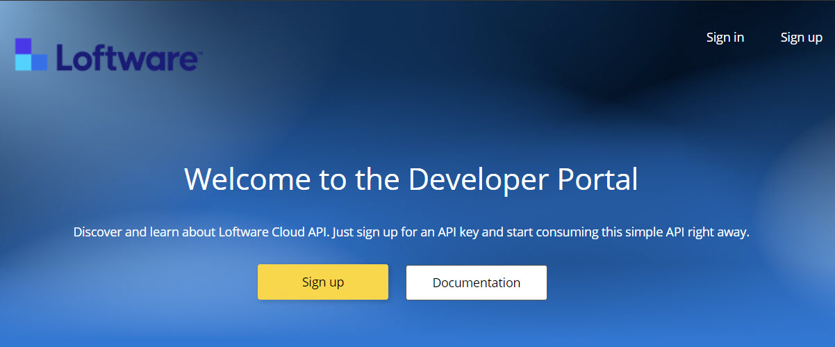This screenshot has width=835, height=347.
Task: Click the Welcome to the Developer Portal heading
Action: point(411,179)
